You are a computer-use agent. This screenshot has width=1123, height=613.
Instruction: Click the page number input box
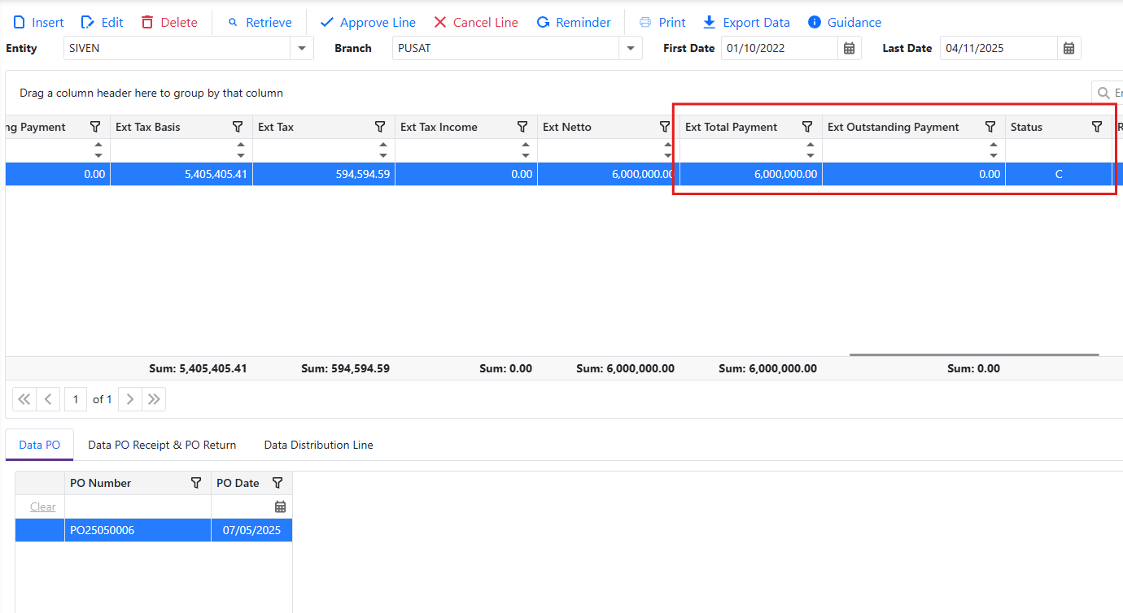76,399
